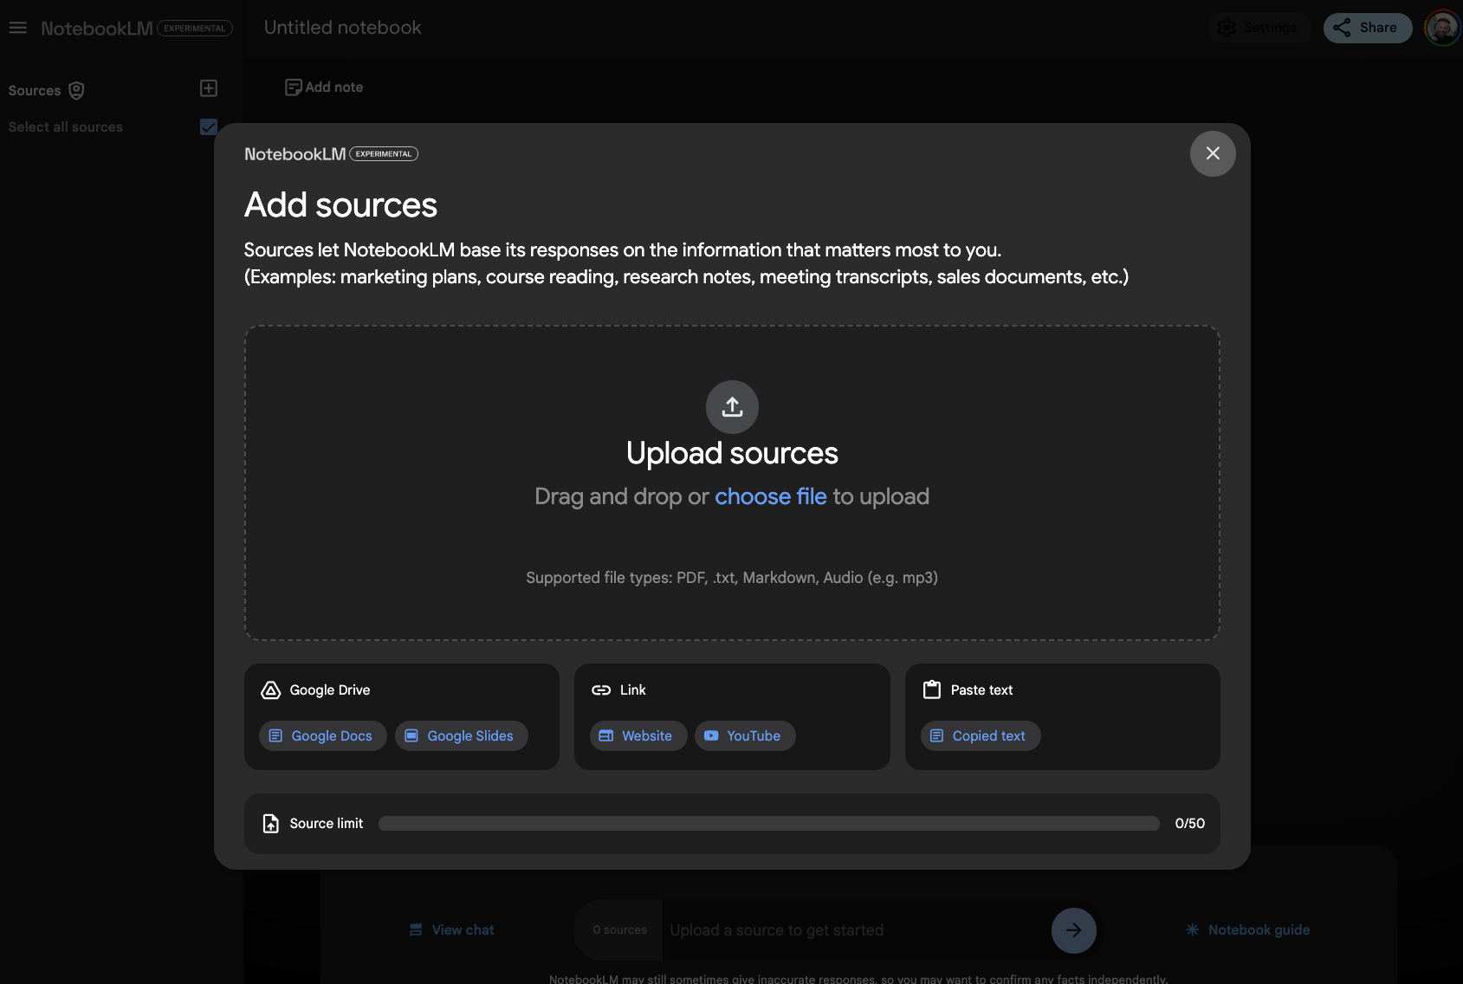The width and height of the screenshot is (1463, 984).
Task: Click the 0/50 source count
Action: point(1190,823)
